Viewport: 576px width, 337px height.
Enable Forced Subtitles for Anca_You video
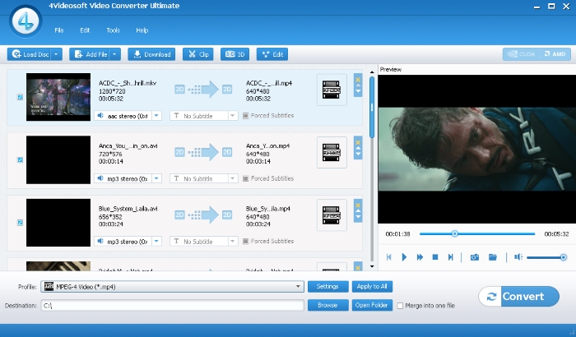245,178
